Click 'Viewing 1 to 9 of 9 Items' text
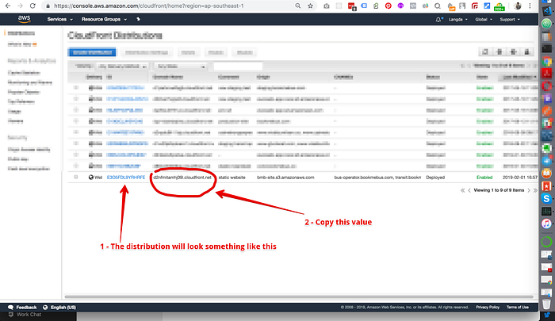This screenshot has height=321, width=555. (499, 190)
